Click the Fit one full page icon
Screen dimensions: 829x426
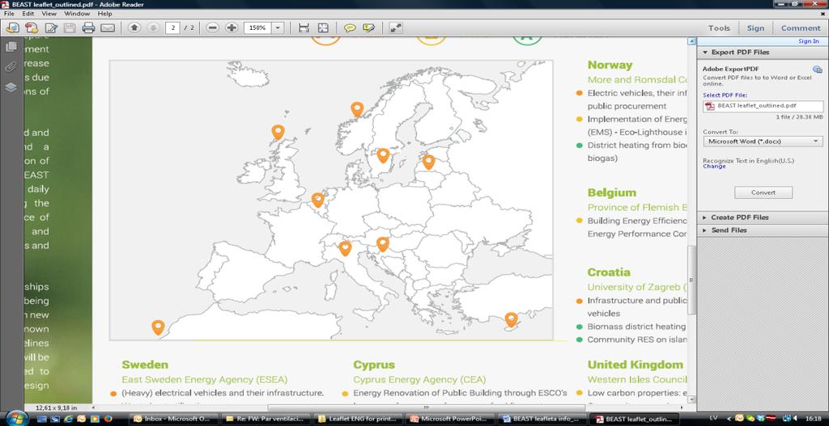click(323, 28)
